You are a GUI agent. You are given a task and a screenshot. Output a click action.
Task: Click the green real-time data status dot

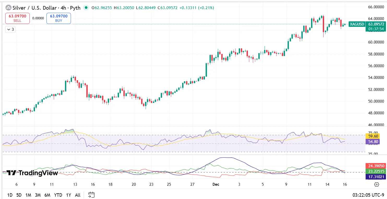[86, 8]
